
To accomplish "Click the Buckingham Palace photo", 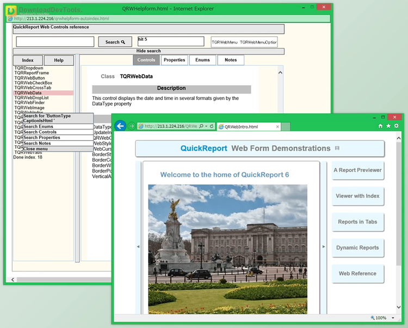I will [x=228, y=249].
